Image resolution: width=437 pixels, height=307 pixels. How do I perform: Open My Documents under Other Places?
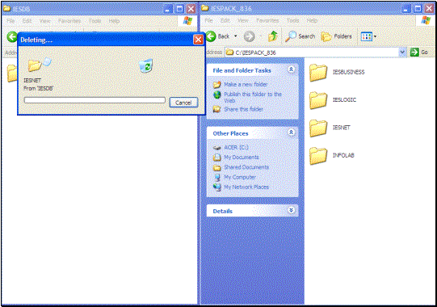coord(242,158)
